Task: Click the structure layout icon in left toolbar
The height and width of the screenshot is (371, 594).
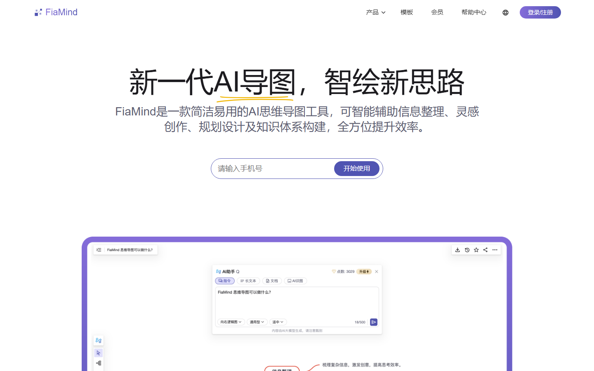Action: (99, 363)
